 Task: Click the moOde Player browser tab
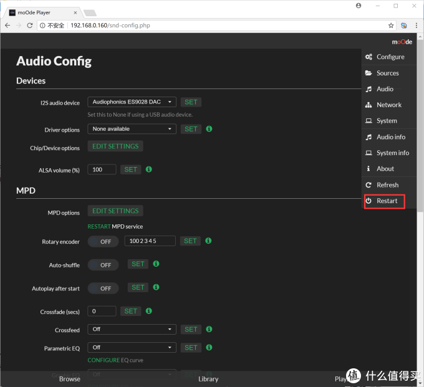tap(43, 12)
